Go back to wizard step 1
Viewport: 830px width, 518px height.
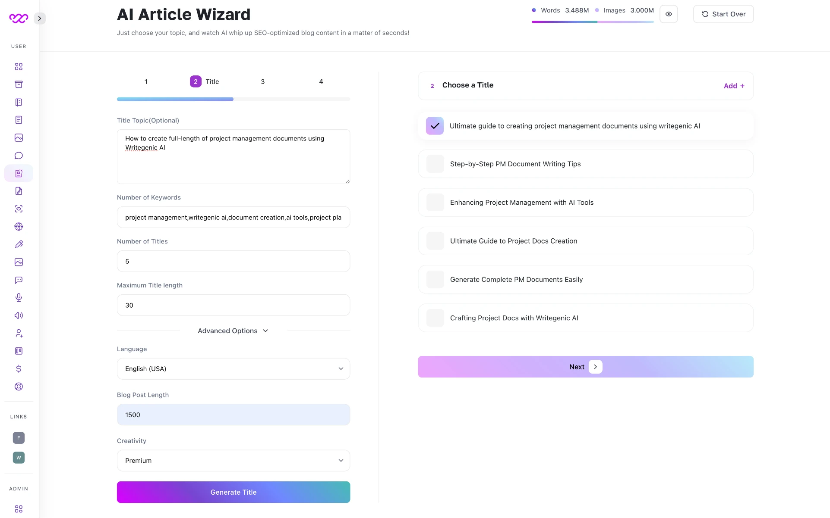pyautogui.click(x=146, y=82)
